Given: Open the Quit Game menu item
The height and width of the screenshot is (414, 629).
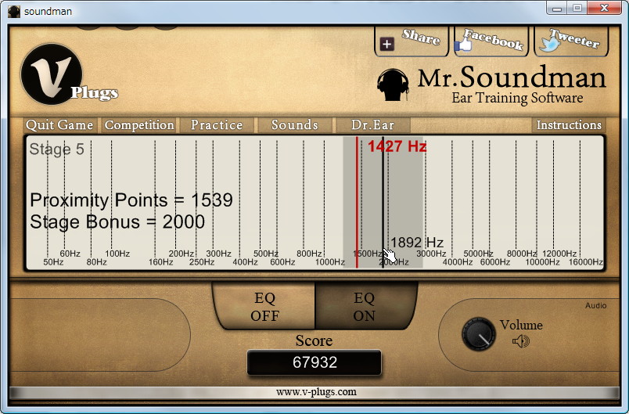Looking at the screenshot, I should coord(59,125).
